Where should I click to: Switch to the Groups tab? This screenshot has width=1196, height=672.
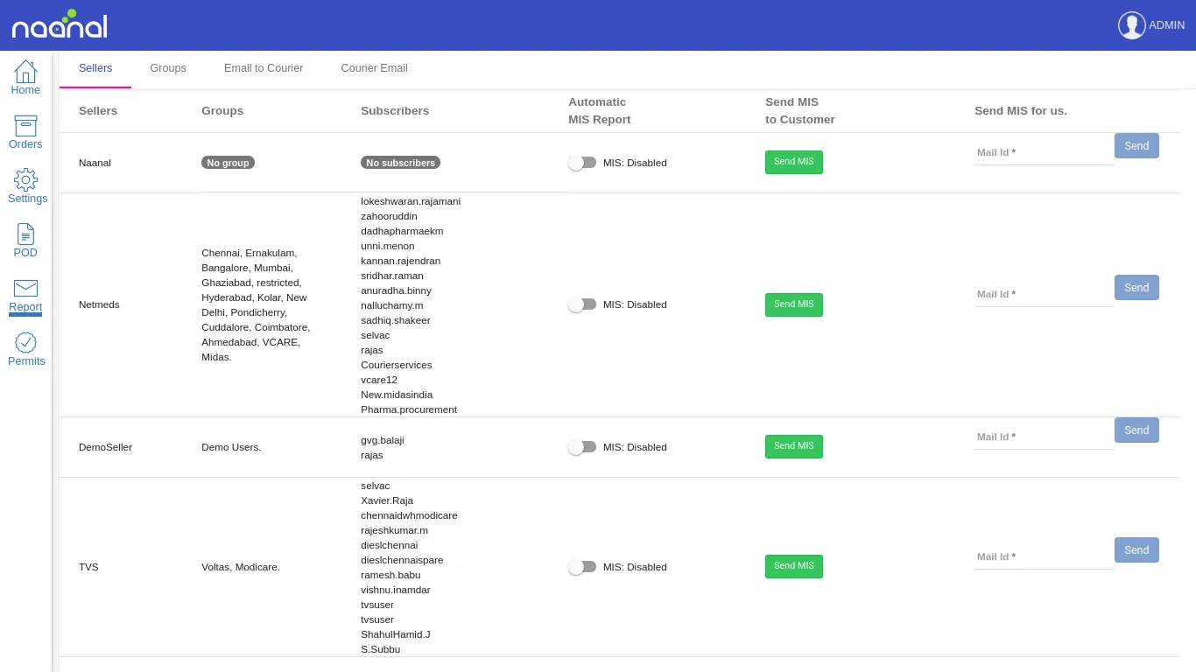tap(168, 68)
